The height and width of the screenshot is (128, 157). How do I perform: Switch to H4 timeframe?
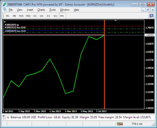click(41, 16)
